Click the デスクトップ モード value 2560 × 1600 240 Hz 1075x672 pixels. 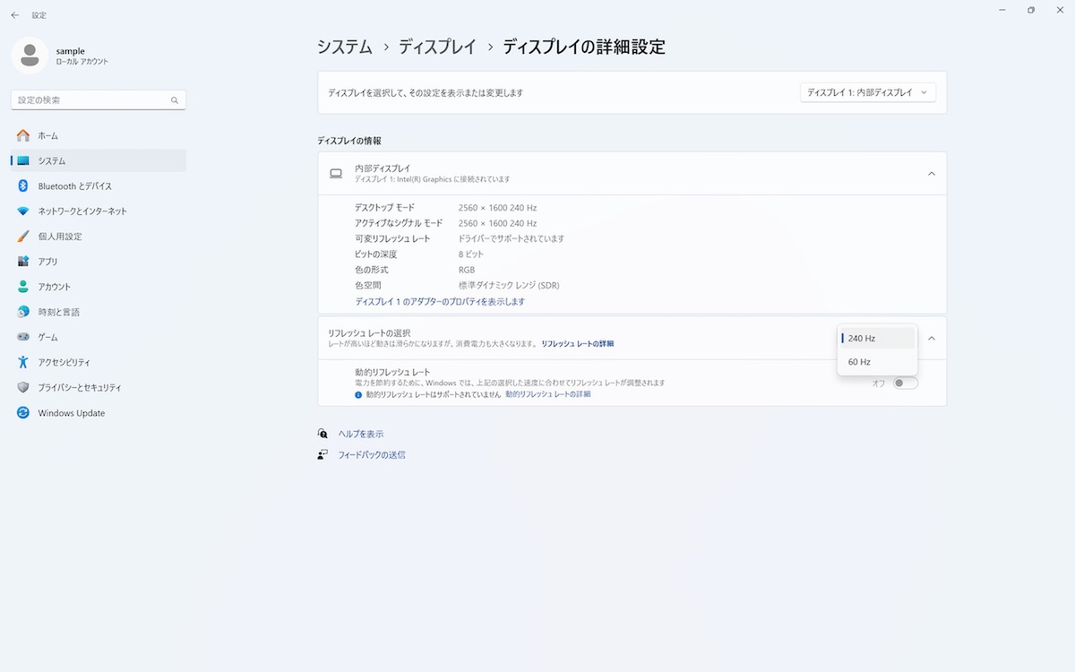[497, 208]
